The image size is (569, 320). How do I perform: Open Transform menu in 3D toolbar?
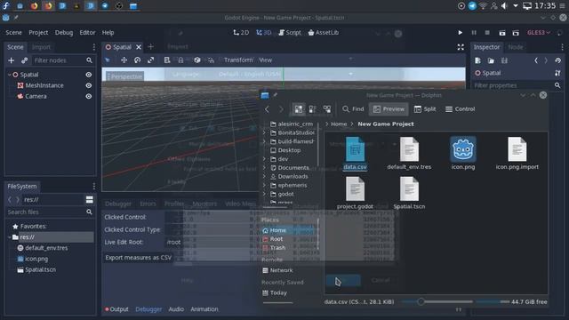(x=238, y=60)
